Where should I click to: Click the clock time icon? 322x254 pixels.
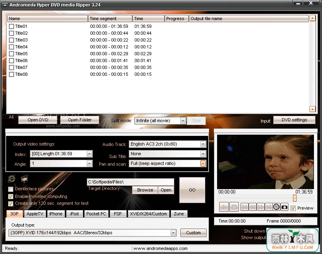(x=276, y=207)
